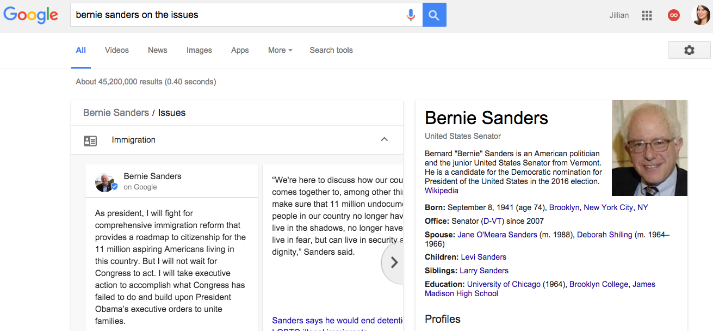Click the Immigration news card icon
Viewport: 713px width, 331px height.
[90, 141]
